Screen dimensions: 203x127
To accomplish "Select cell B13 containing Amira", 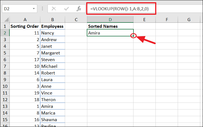I will tap(53, 106).
